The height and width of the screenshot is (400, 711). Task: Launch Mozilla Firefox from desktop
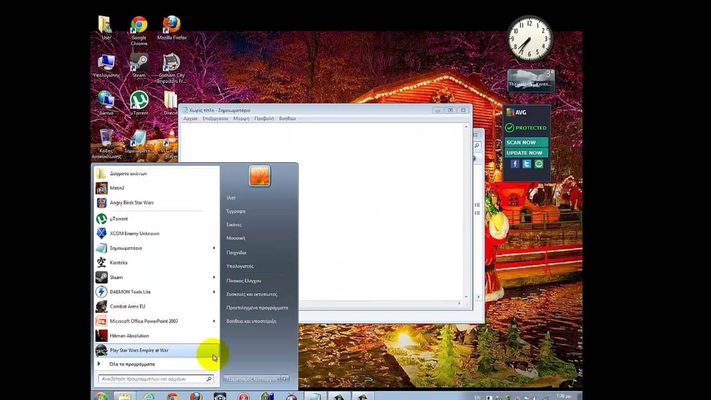pyautogui.click(x=172, y=28)
